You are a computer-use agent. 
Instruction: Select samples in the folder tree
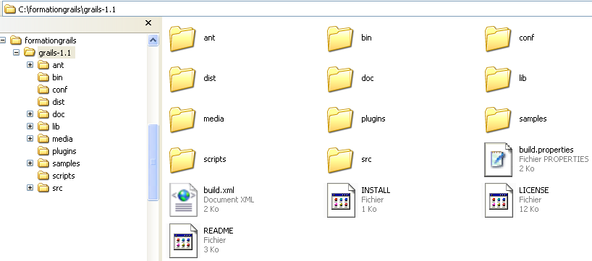click(x=66, y=163)
